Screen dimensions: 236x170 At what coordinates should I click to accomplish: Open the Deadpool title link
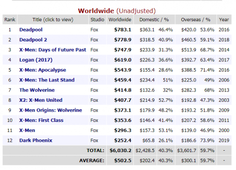pyautogui.click(x=31, y=30)
